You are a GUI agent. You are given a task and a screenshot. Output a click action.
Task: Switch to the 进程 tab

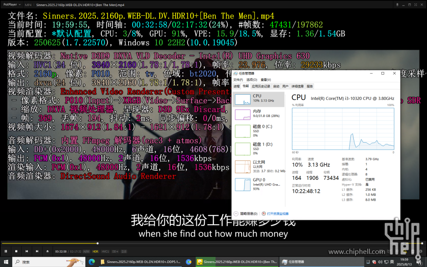[x=237, y=86]
